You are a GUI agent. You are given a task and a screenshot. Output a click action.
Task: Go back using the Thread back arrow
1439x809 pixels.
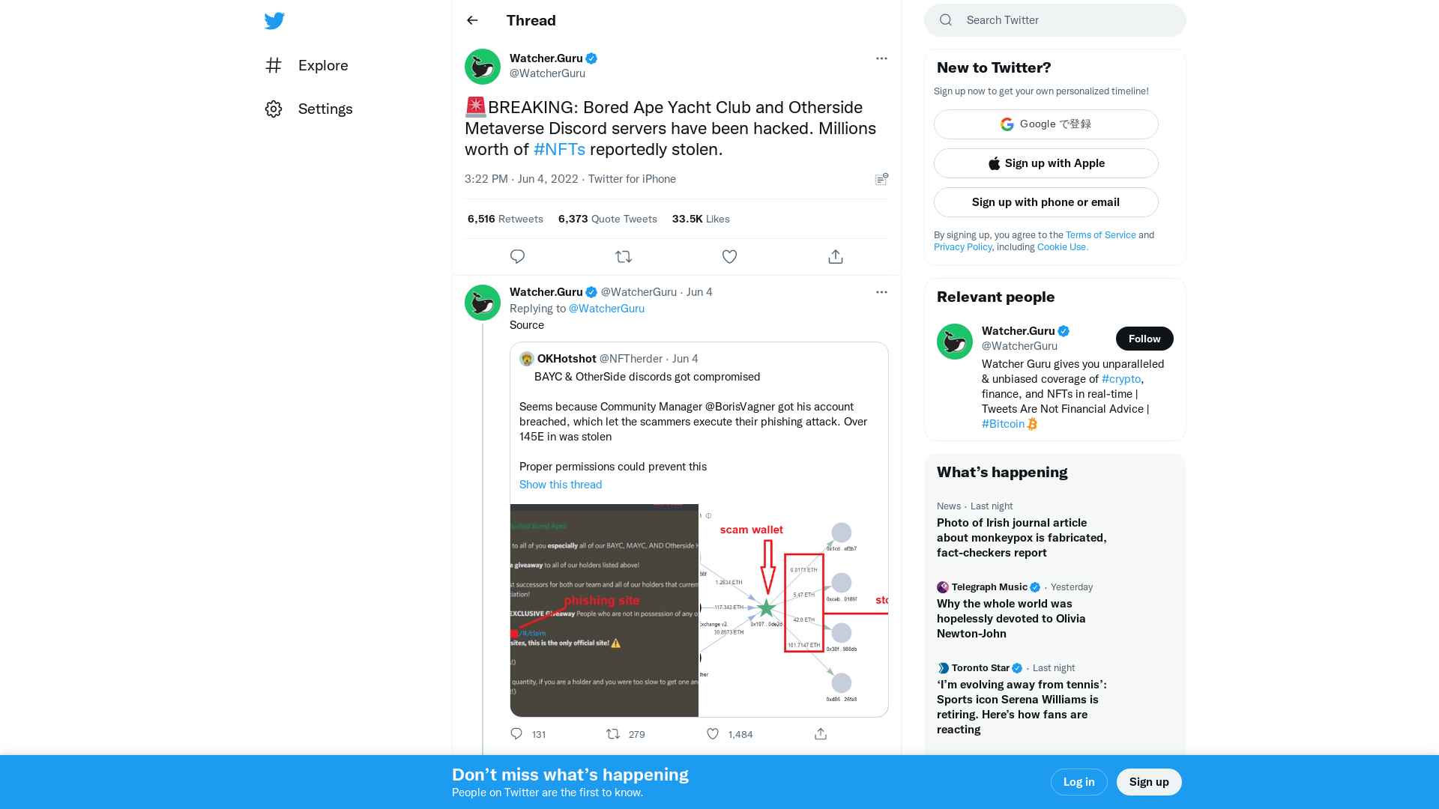[x=472, y=20]
